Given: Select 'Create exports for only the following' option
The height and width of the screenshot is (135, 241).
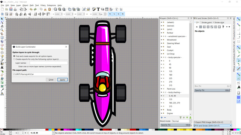Looking at the screenshot, I should coord(14,59).
